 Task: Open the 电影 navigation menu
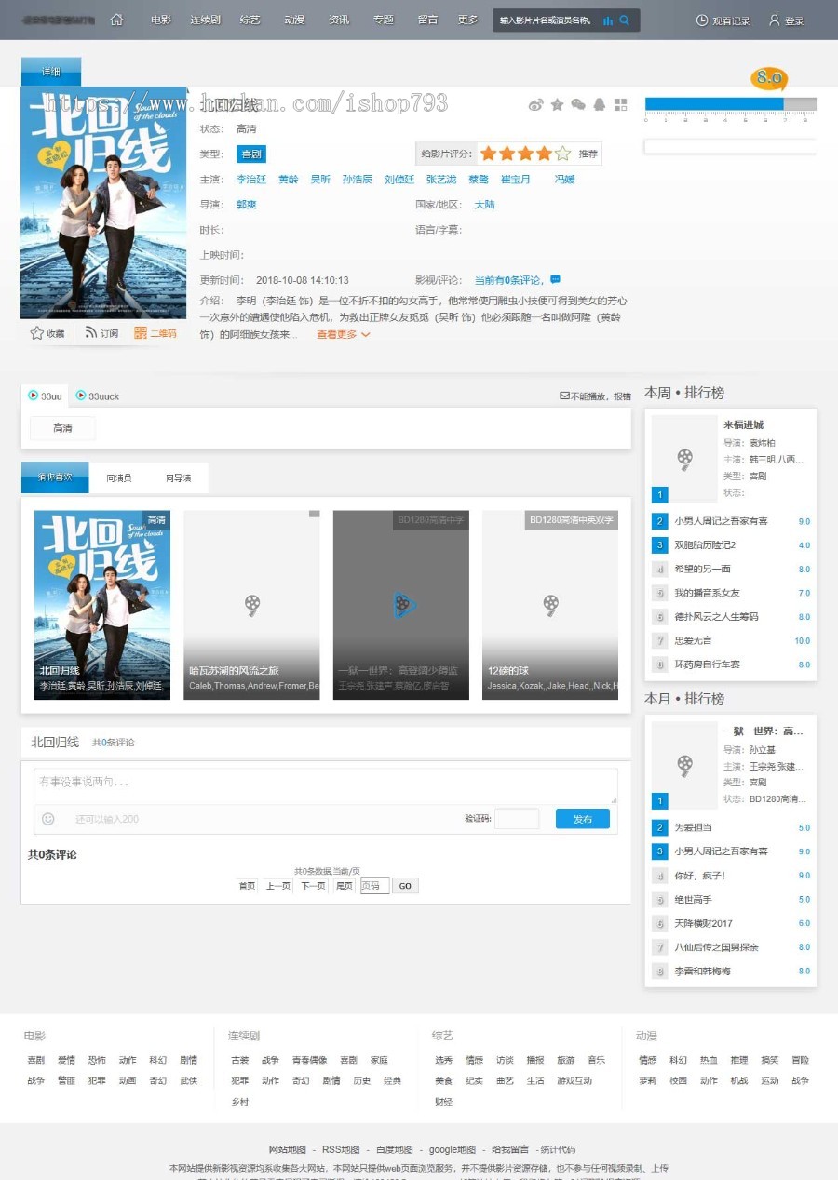point(161,20)
